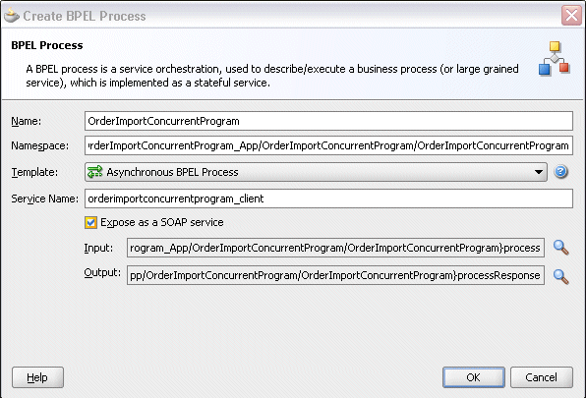Expand the Template dropdown arrow
This screenshot has height=398, width=586.
tap(539, 172)
